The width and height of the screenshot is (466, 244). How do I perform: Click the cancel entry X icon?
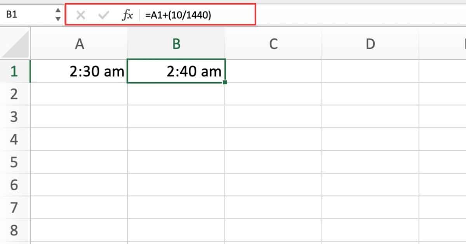pyautogui.click(x=80, y=15)
